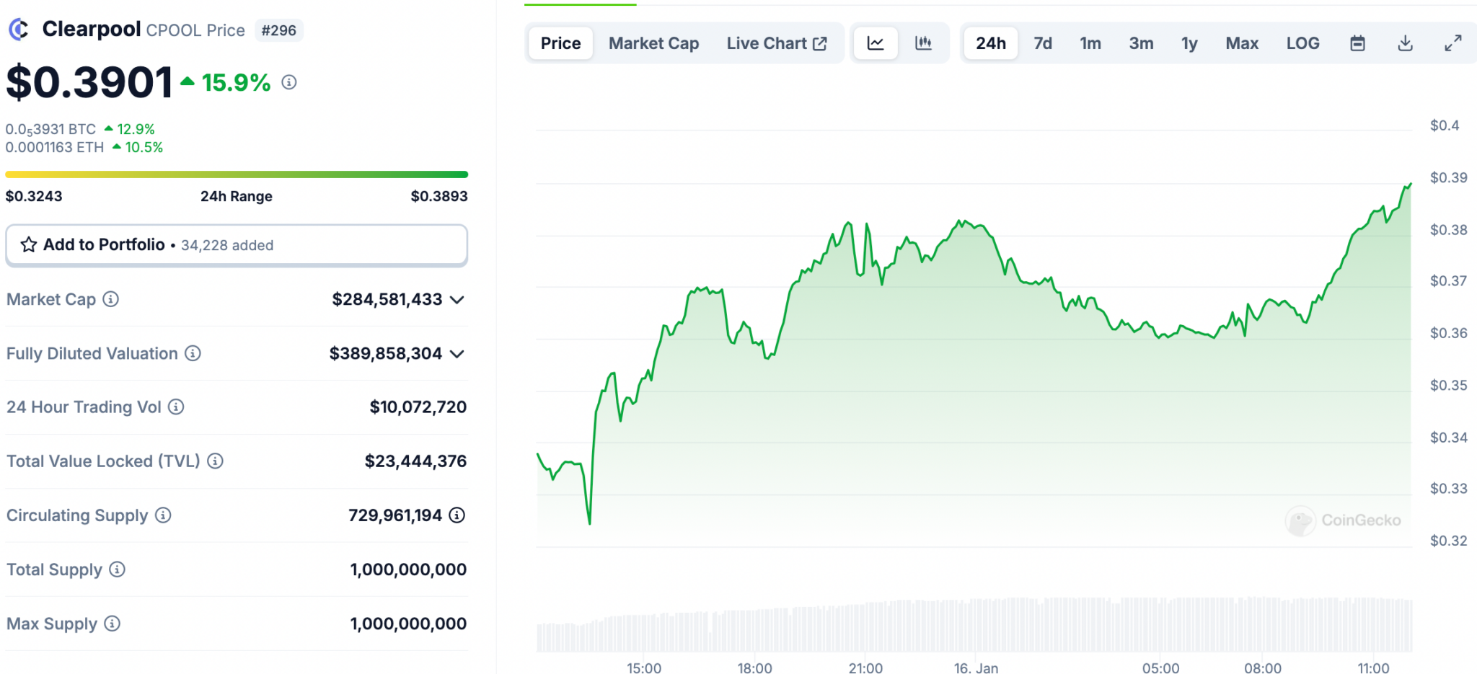
Task: Expand the chart to fullscreen
Action: click(1452, 43)
